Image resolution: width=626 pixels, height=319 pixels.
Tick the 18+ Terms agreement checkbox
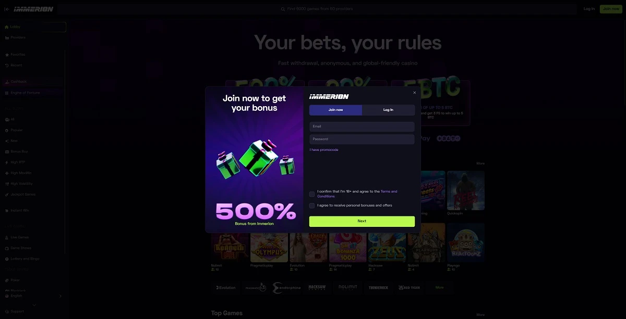[x=312, y=194]
